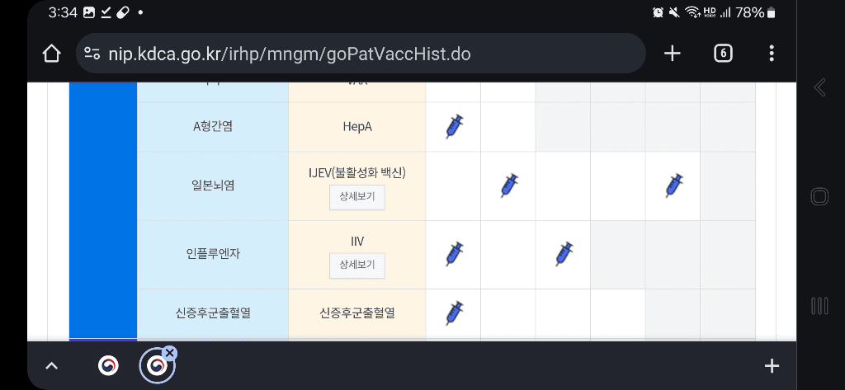Expand the bottom tab strip chevron

tap(51, 365)
